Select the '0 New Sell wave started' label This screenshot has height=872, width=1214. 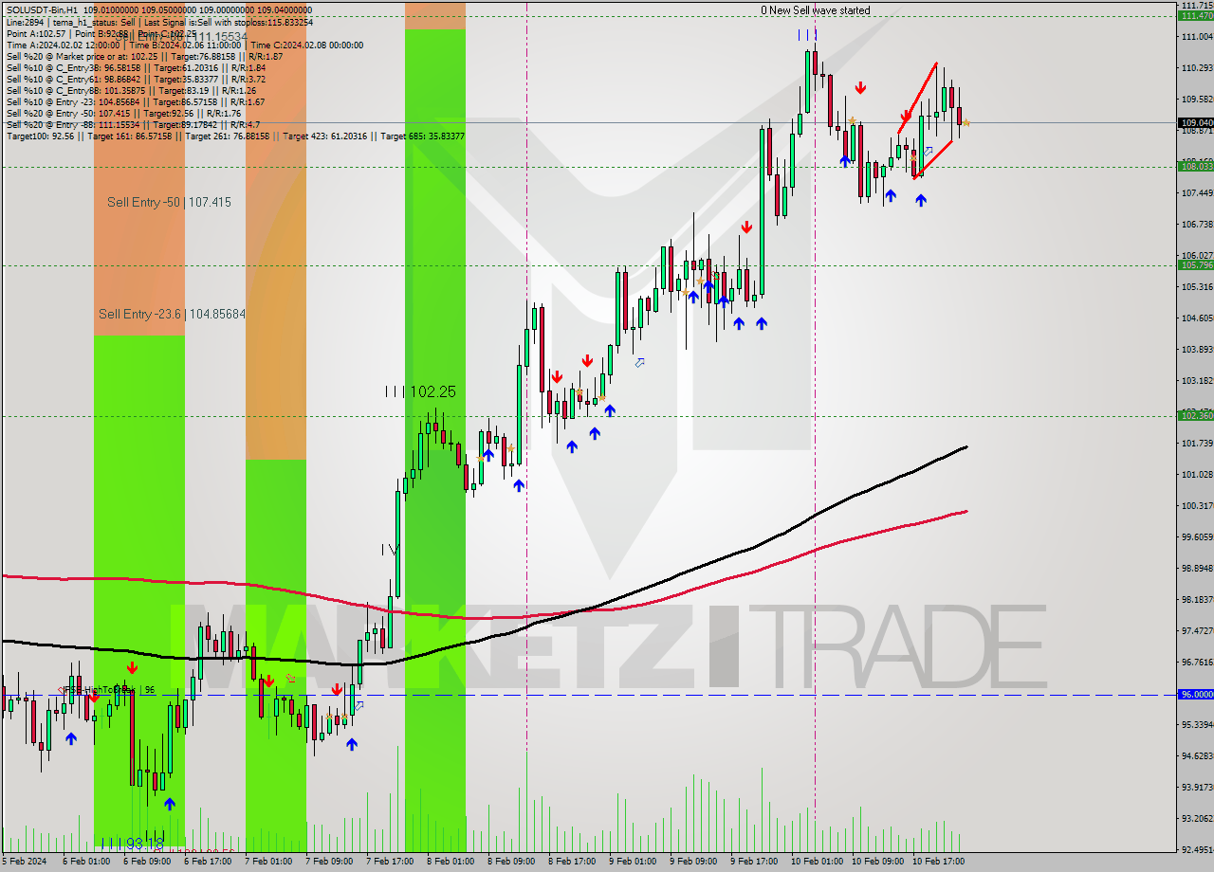click(x=815, y=10)
